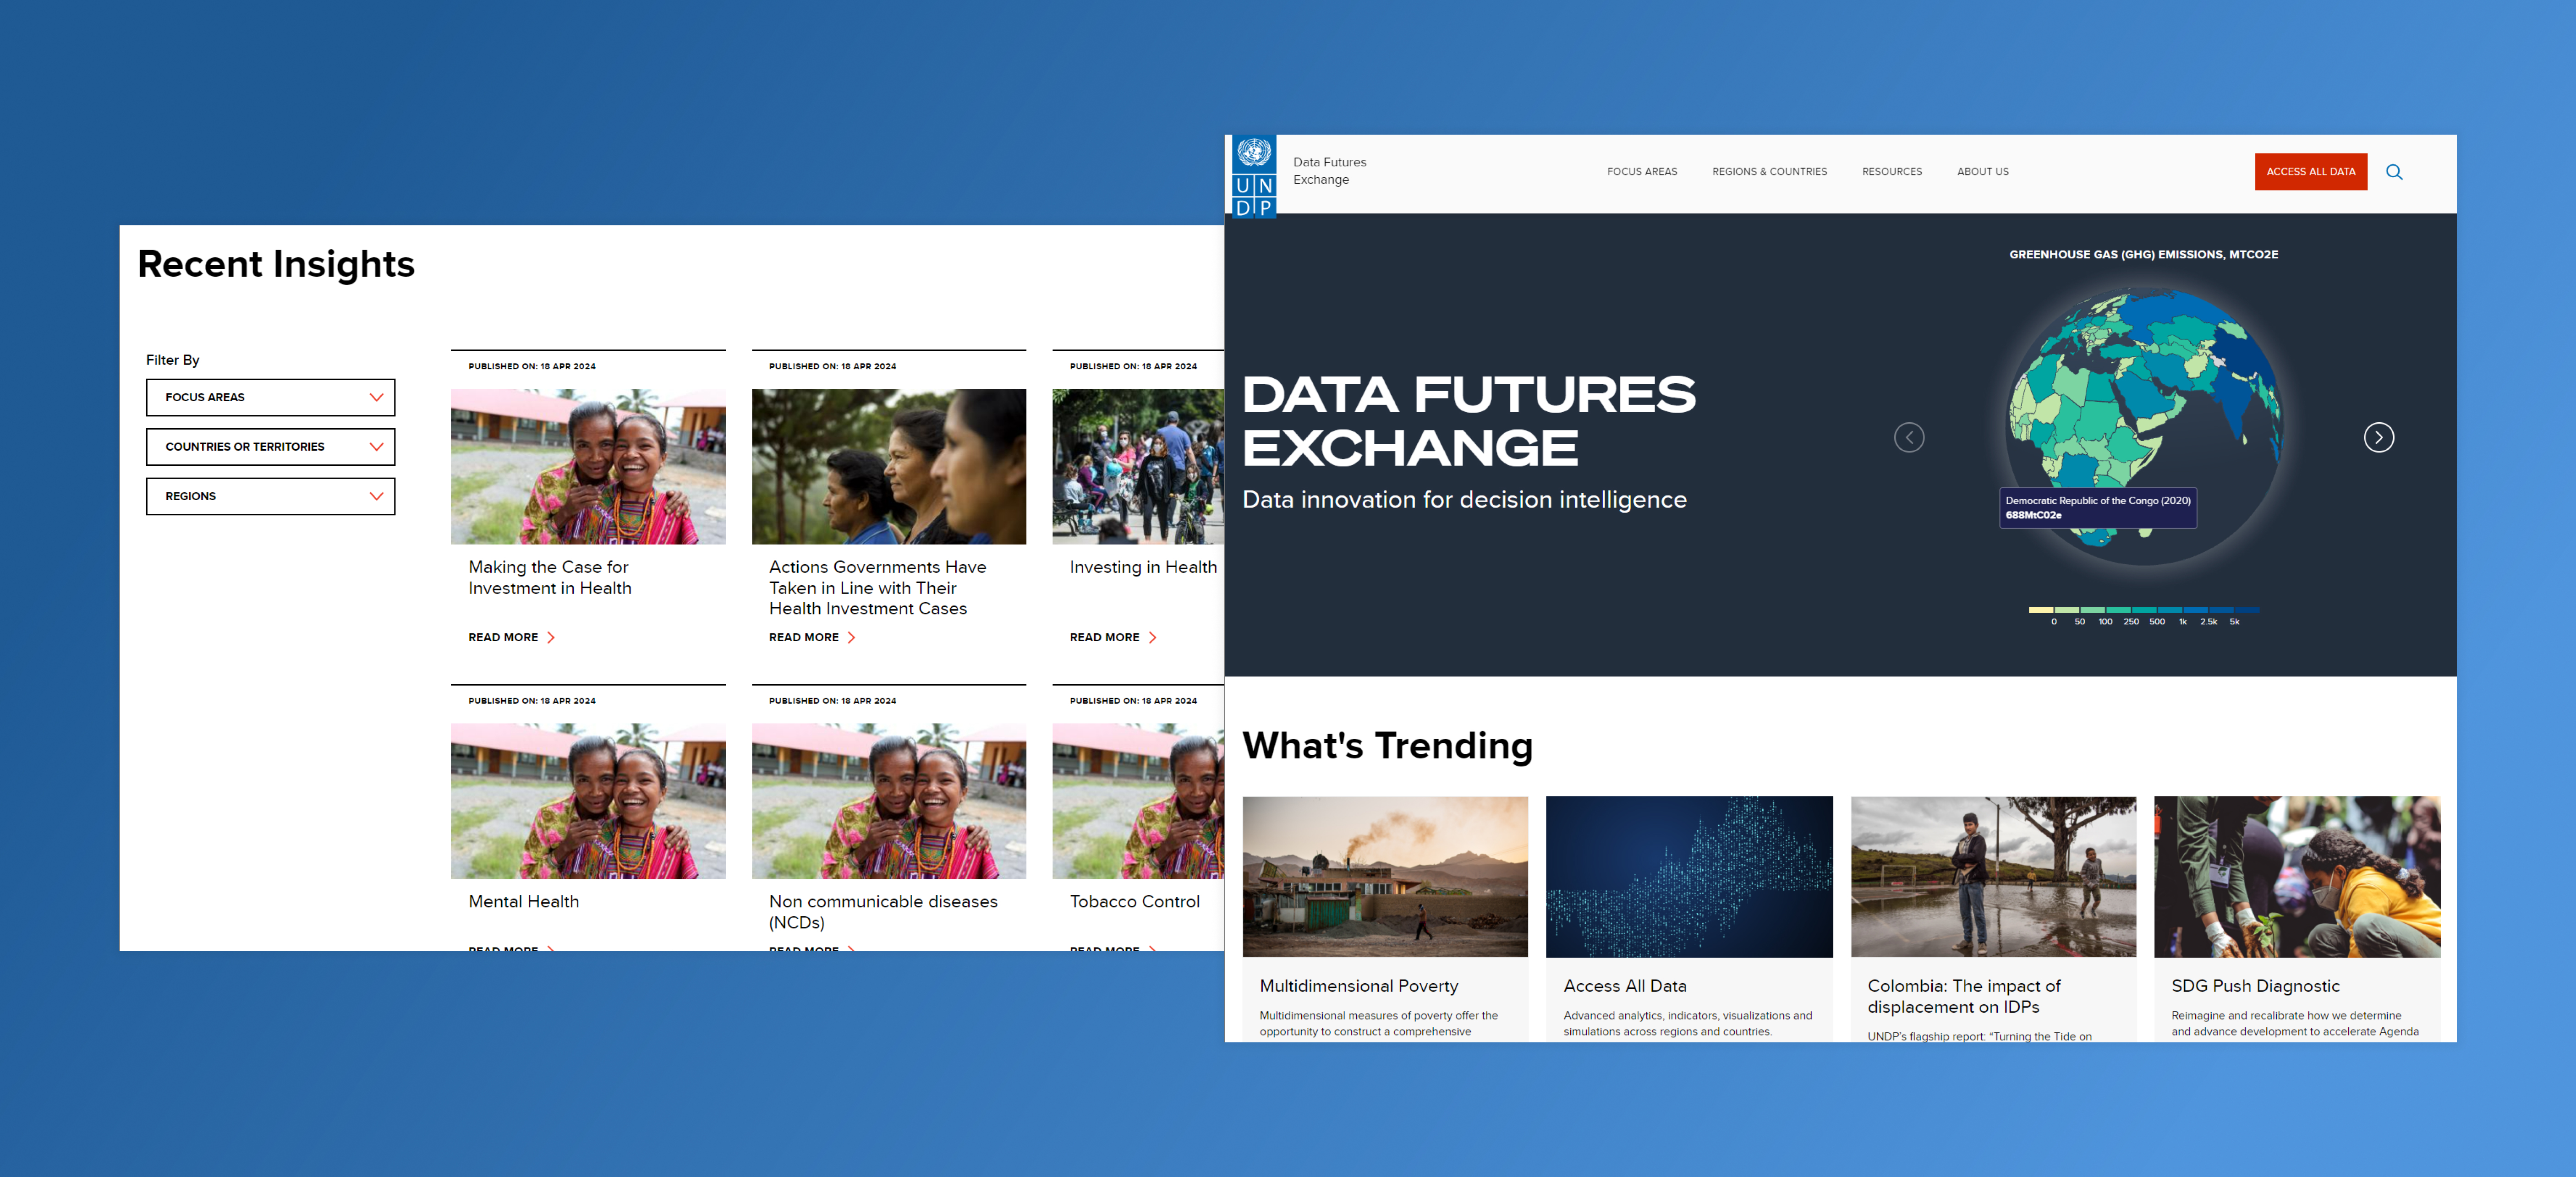Viewport: 2576px width, 1177px height.
Task: Go to previous globe slide arrow
Action: pos(1909,438)
